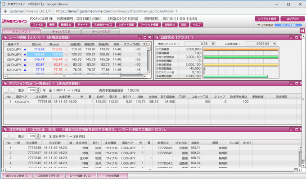Click rate list scrollbar up arrow

pyautogui.click(x=149, y=44)
